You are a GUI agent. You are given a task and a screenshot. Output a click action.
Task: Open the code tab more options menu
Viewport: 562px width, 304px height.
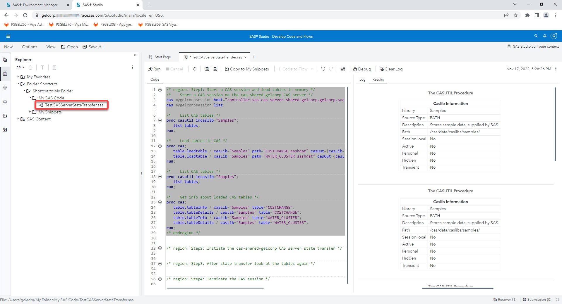pos(556,69)
